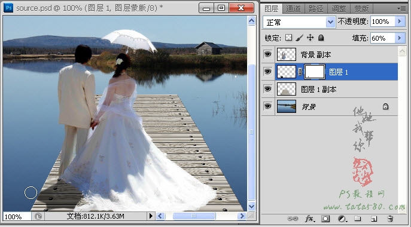Click the 填充 60% field
The image size is (411, 227).
pos(382,38)
